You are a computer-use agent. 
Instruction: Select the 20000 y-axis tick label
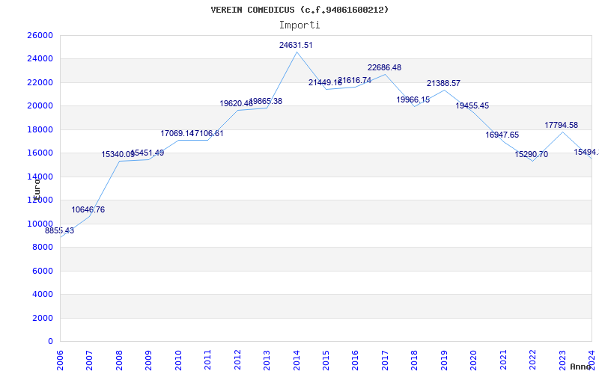point(40,106)
